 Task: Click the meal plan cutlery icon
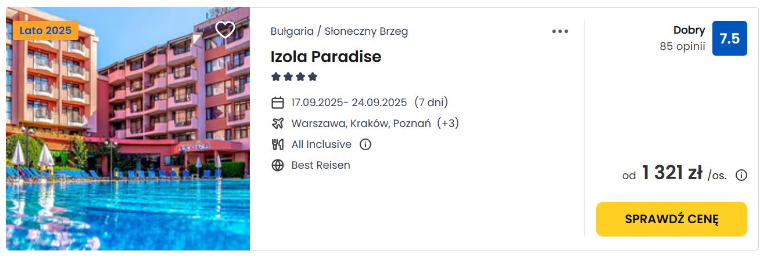[x=278, y=144]
